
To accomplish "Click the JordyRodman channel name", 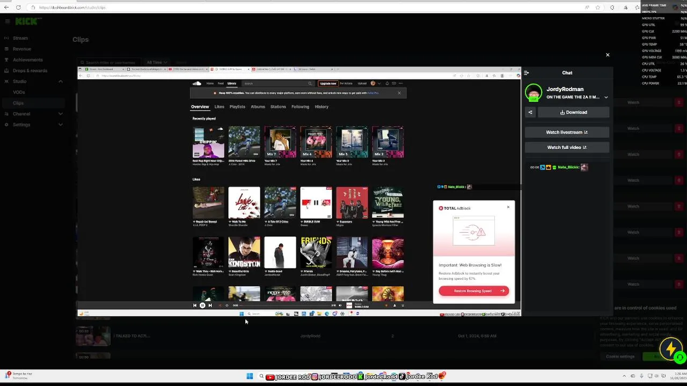I will tap(565, 89).
